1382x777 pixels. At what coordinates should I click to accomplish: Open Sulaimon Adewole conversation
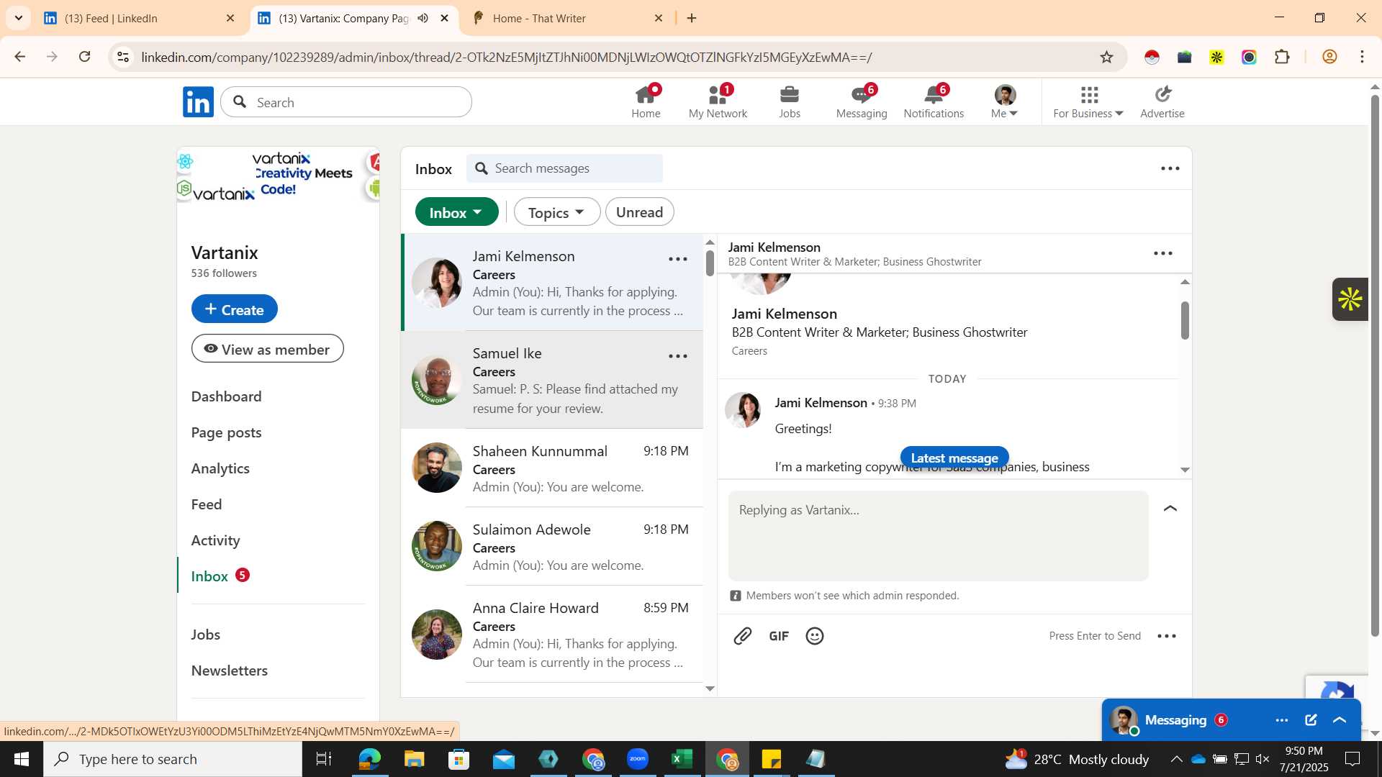pyautogui.click(x=552, y=547)
